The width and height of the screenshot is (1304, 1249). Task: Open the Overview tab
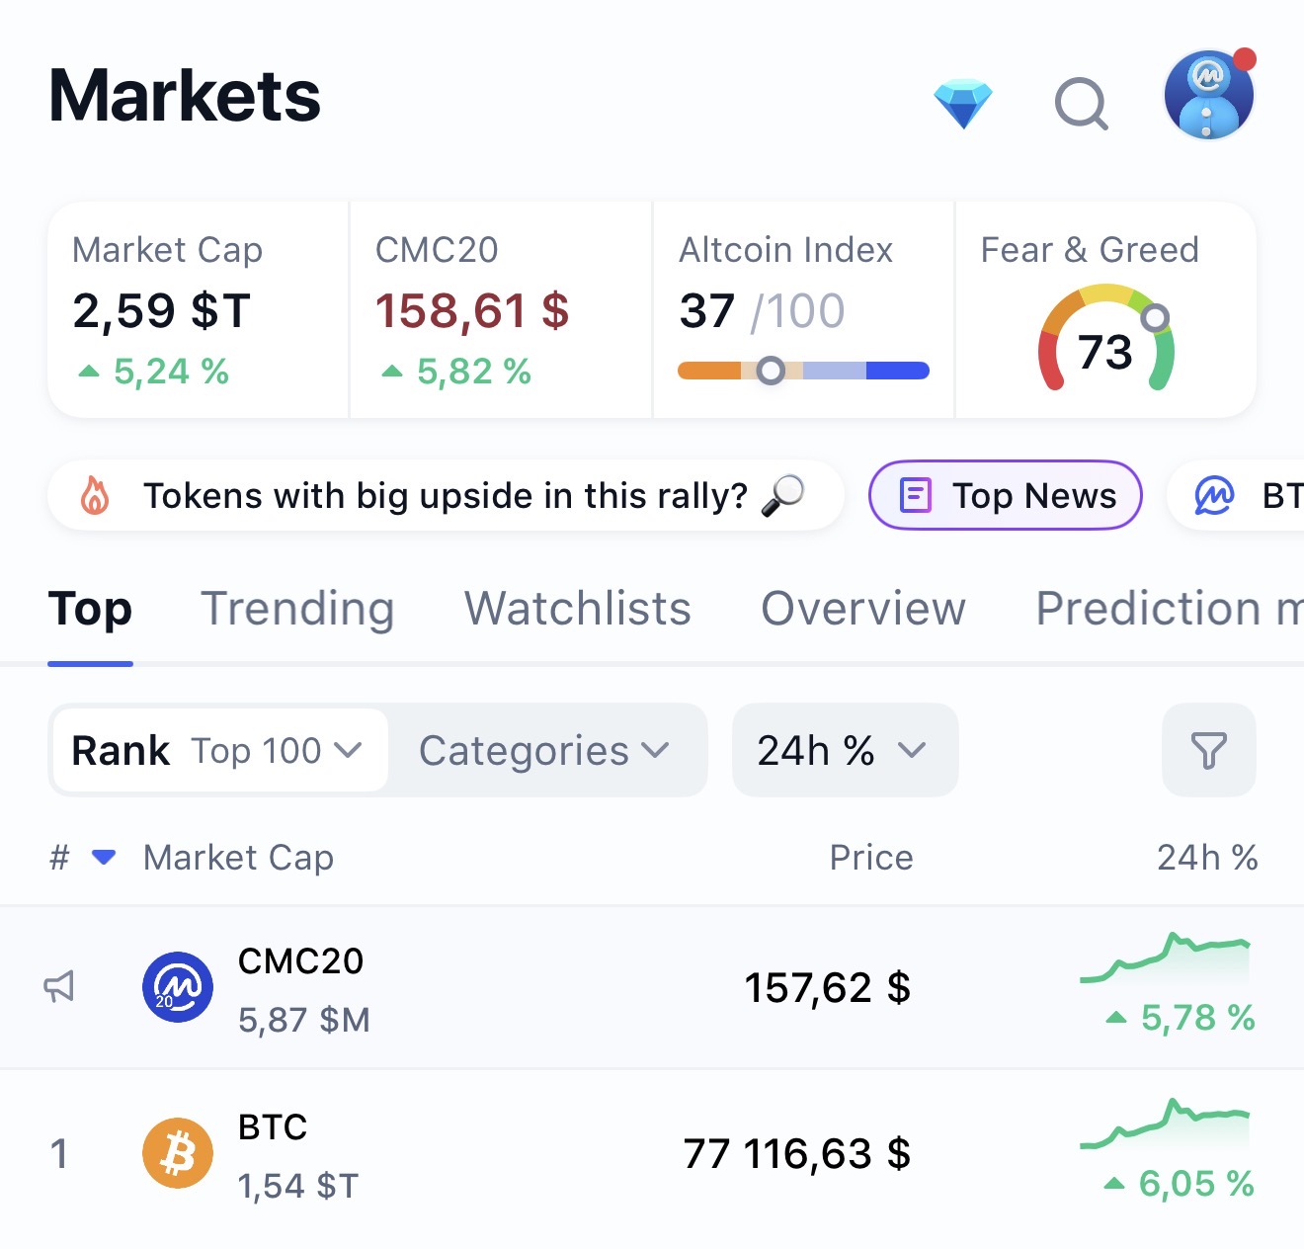tap(863, 609)
